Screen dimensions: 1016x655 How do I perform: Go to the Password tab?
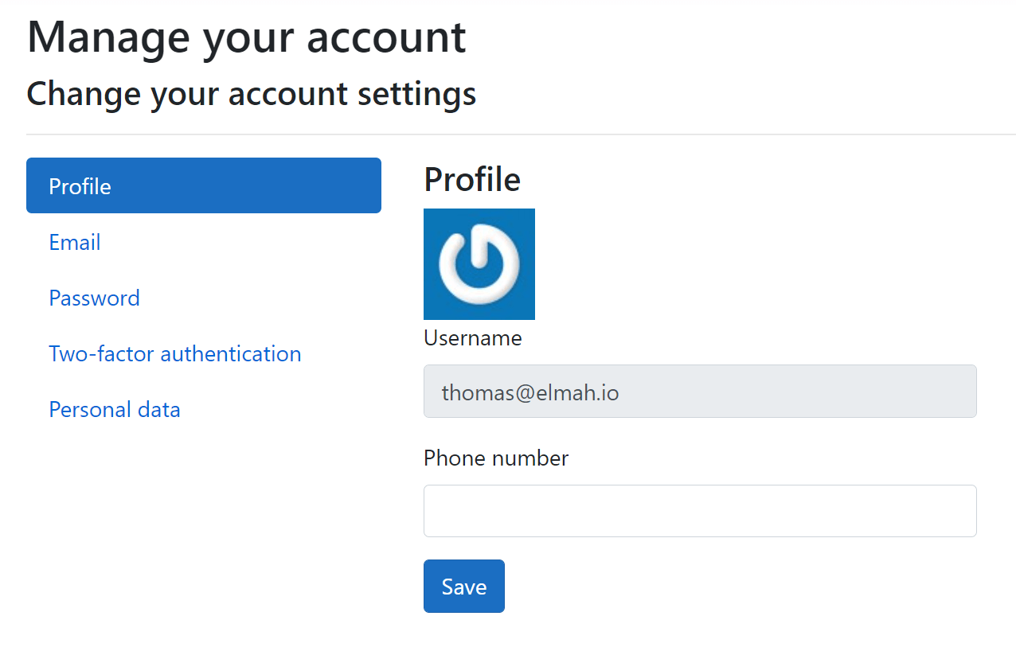tap(94, 298)
